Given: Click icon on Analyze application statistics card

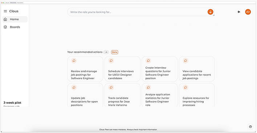Looking at the screenshot, I should tap(148, 87).
